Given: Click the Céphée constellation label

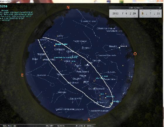Looking at the screenshot, I should point(70,51).
